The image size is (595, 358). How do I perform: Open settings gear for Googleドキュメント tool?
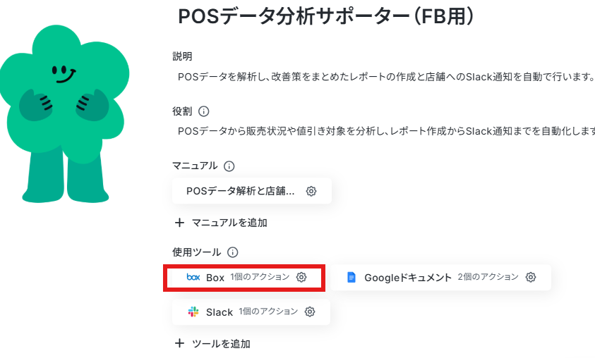pyautogui.click(x=531, y=277)
